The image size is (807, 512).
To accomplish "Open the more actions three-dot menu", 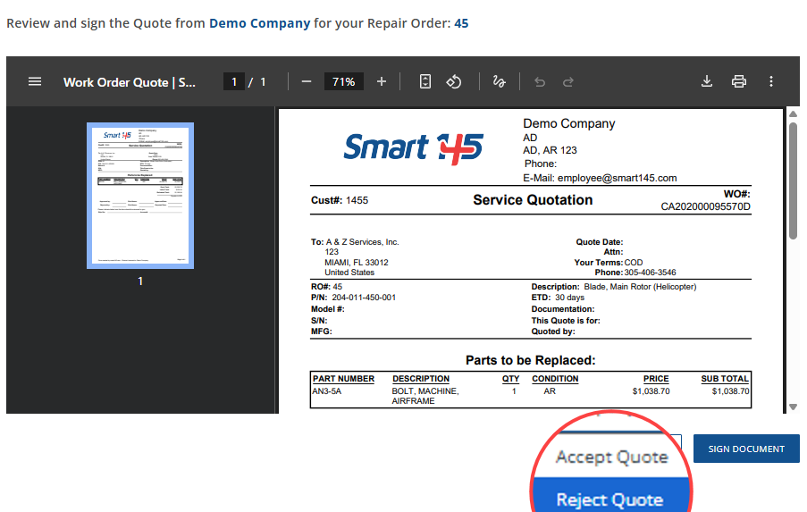I will coord(771,81).
